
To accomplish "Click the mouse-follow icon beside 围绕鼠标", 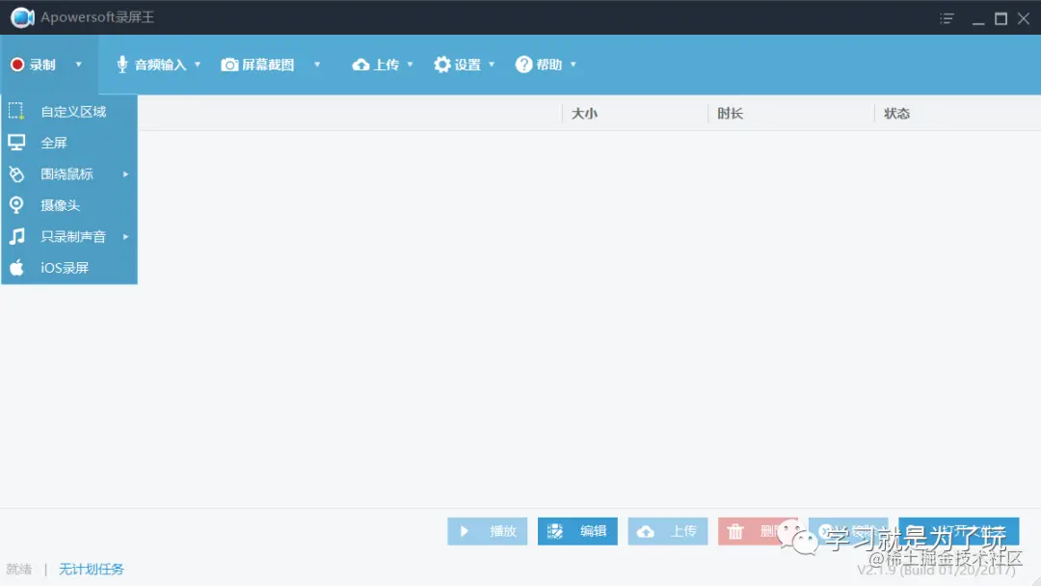I will 16,173.
